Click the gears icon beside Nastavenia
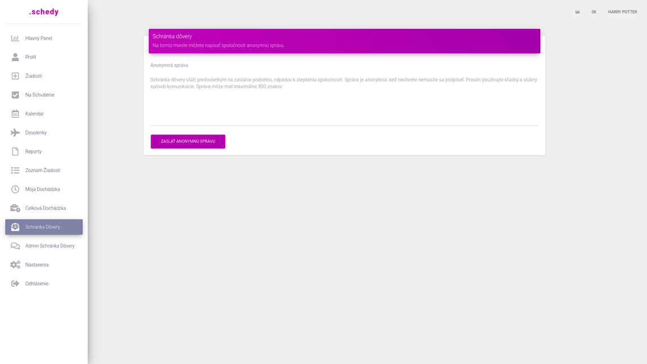Image resolution: width=647 pixels, height=364 pixels. point(15,265)
